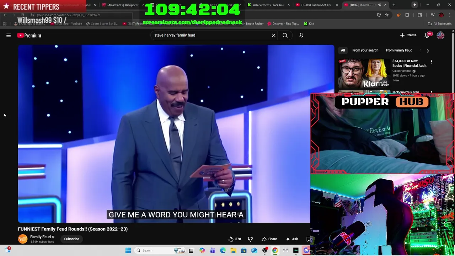Open the $74,000 For New Boobs title link
The width and height of the screenshot is (455, 256).
(409, 63)
